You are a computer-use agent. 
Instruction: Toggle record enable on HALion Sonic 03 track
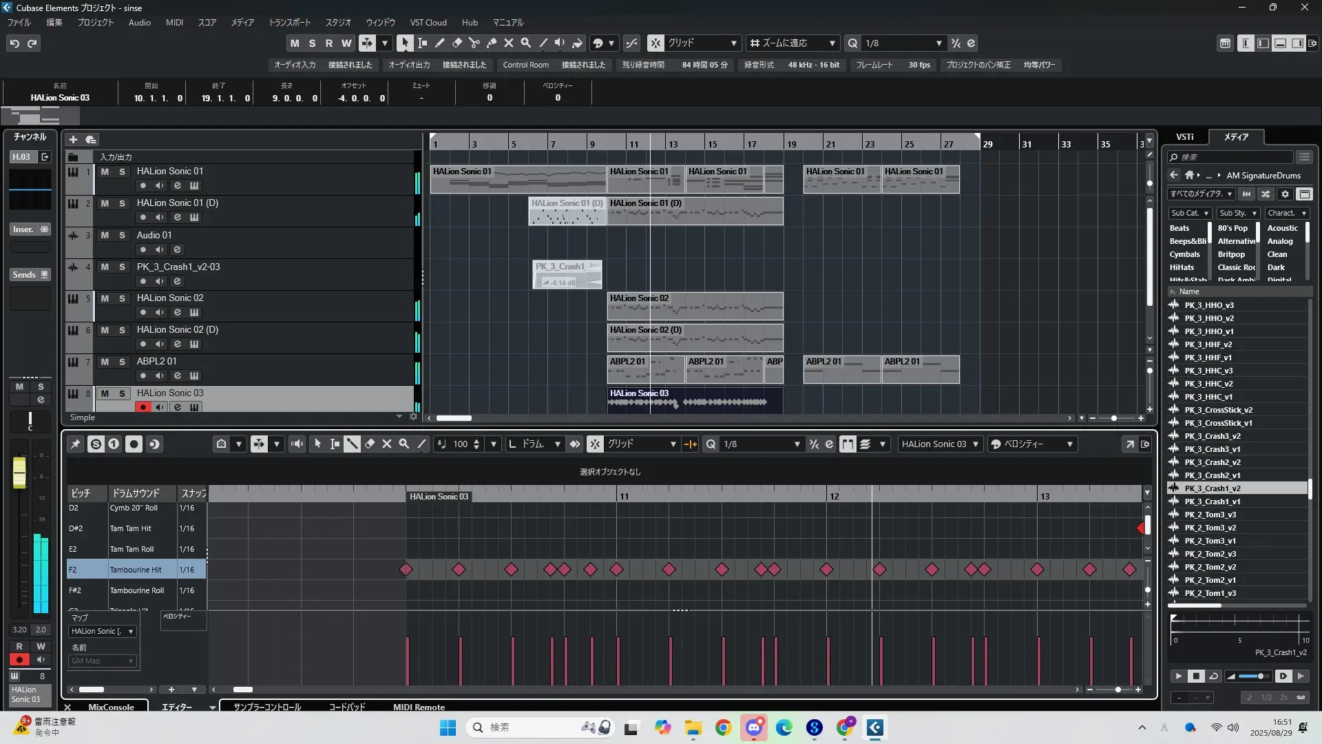[143, 407]
